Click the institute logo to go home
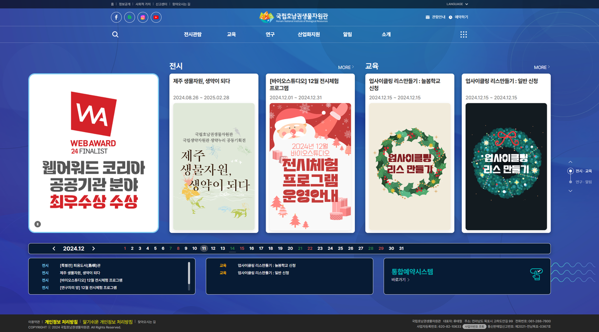This screenshot has width=599, height=332. pyautogui.click(x=294, y=17)
